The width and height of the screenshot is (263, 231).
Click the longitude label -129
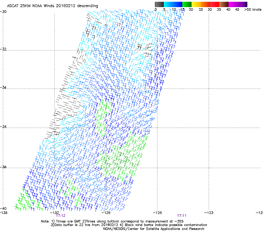pyautogui.click(x=106, y=213)
